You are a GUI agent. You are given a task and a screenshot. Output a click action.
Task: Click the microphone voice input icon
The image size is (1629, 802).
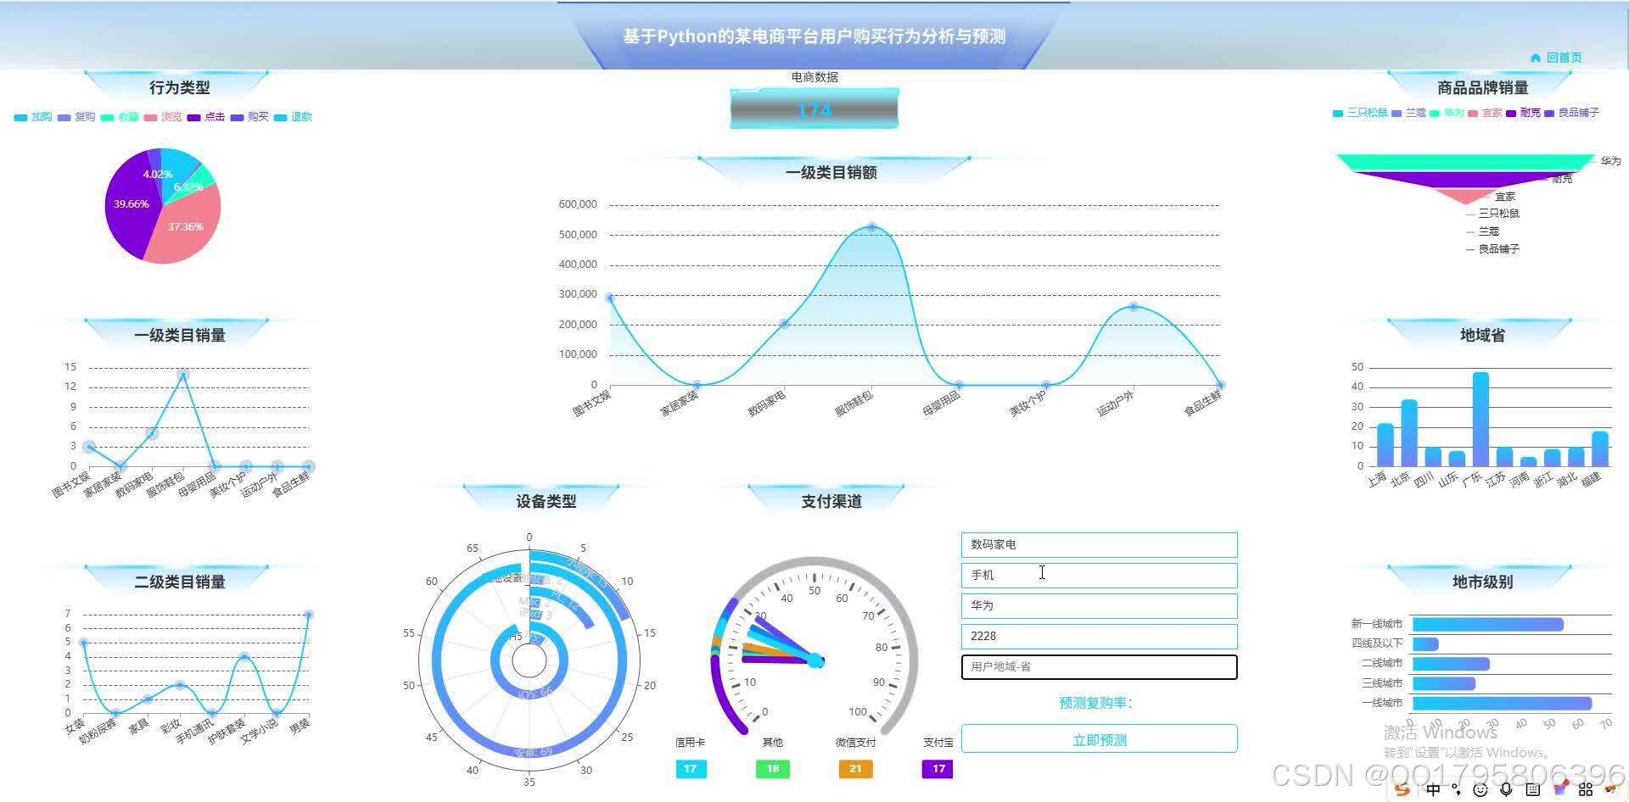tap(1506, 789)
